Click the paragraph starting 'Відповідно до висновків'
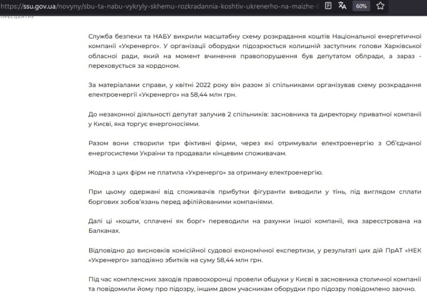The image size is (427, 297). tap(255, 254)
